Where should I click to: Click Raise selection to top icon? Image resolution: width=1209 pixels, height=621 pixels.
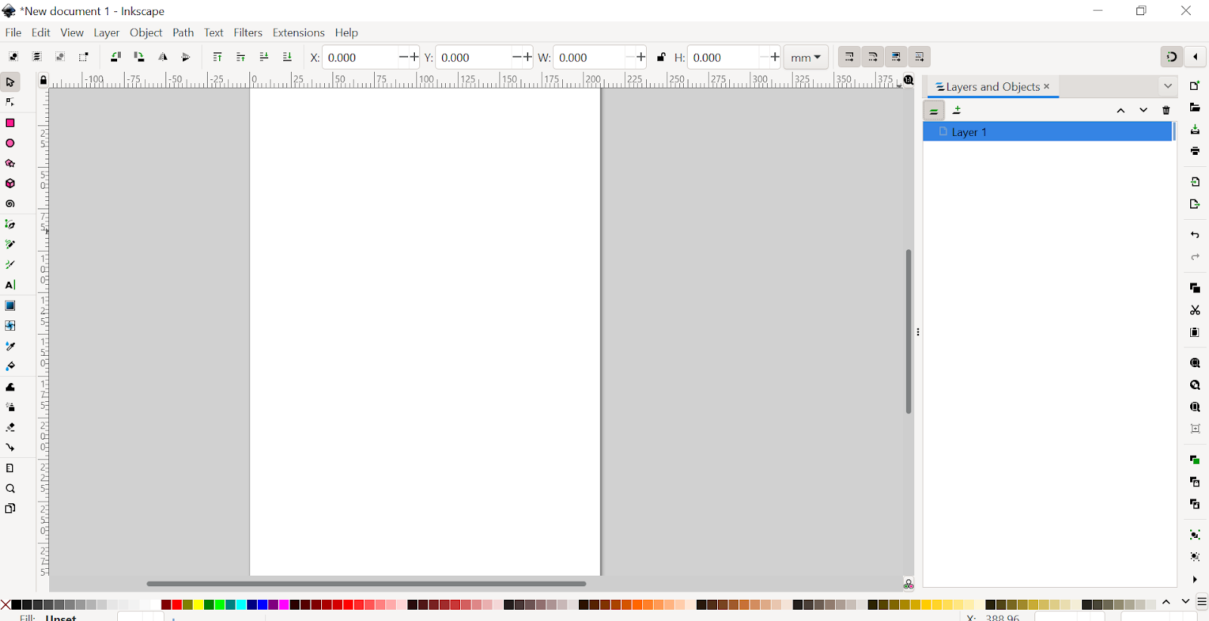tap(218, 57)
